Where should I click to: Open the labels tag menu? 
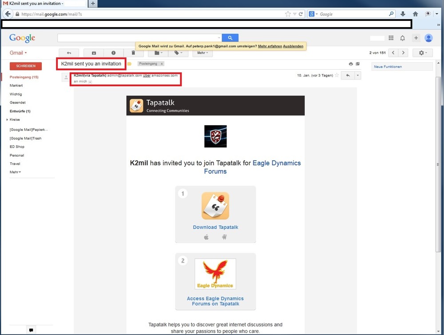click(178, 53)
